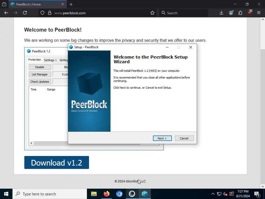The width and height of the screenshot is (265, 199).
Task: Click the taskbar Type here to search box
Action: tap(50, 194)
